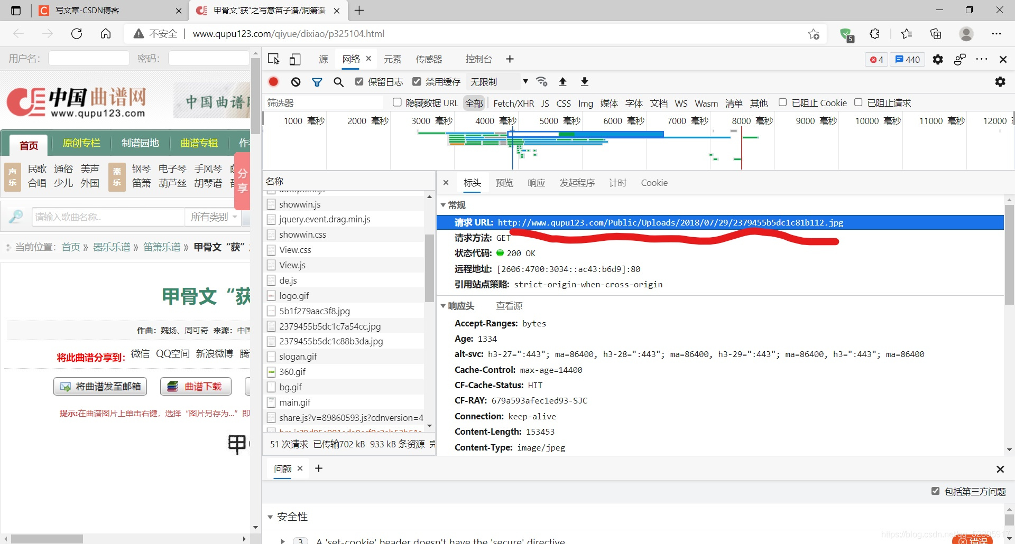Add page to favorites star icon
This screenshot has height=544, width=1015.
click(814, 34)
